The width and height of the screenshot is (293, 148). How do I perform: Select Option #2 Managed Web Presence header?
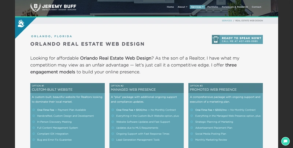pyautogui.click(x=146, y=88)
